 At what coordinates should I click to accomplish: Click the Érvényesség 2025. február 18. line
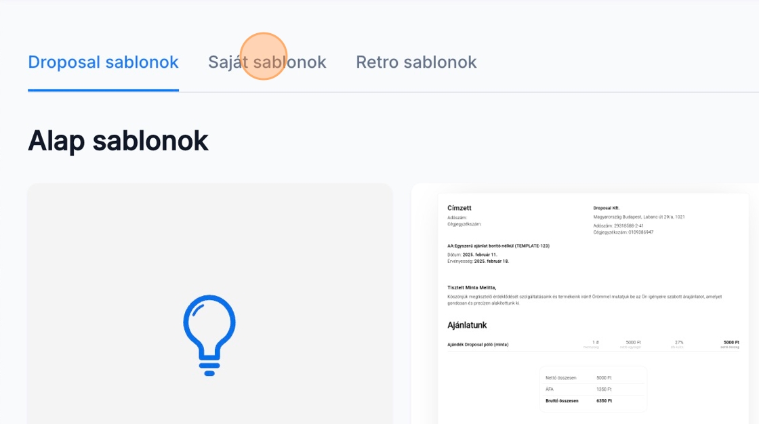tap(478, 261)
